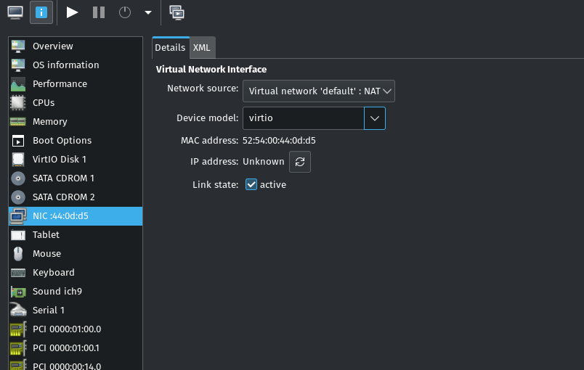584x370 pixels.
Task: Open Boot Options in the sidebar
Action: 62,141
